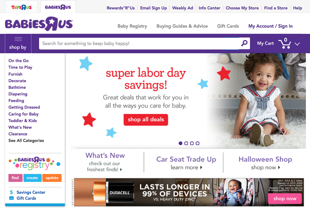Click the Babies R Us main logo
310x215 pixels.
pyautogui.click(x=39, y=24)
